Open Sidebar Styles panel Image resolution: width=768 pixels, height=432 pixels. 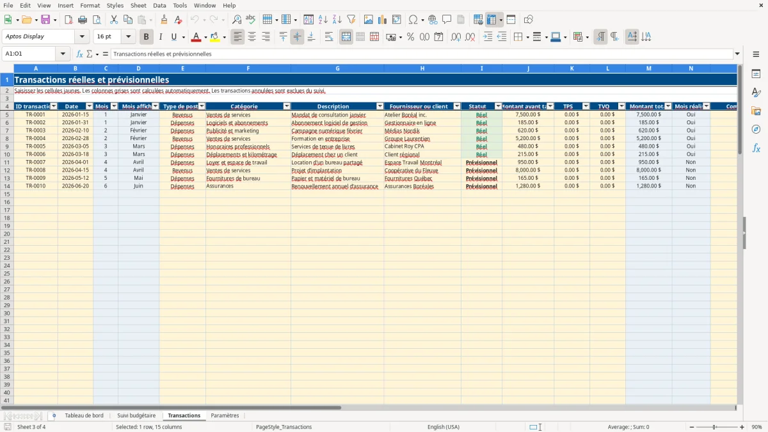[x=756, y=93]
